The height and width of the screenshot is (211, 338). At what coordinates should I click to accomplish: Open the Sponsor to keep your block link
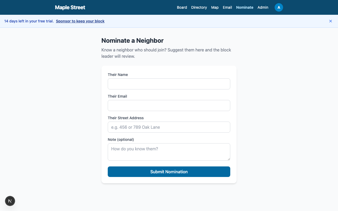point(80,21)
